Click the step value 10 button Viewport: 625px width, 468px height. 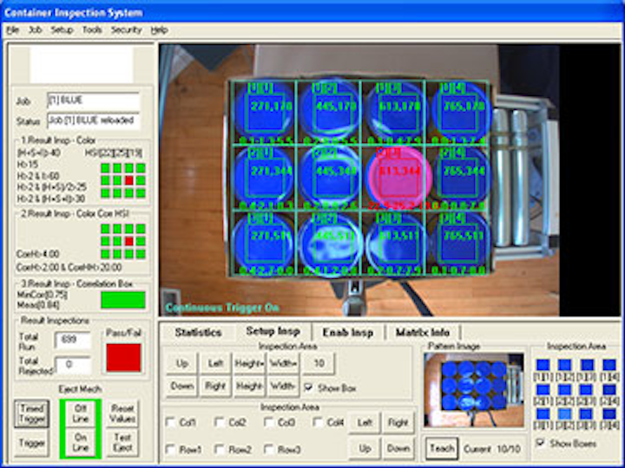coord(319,364)
